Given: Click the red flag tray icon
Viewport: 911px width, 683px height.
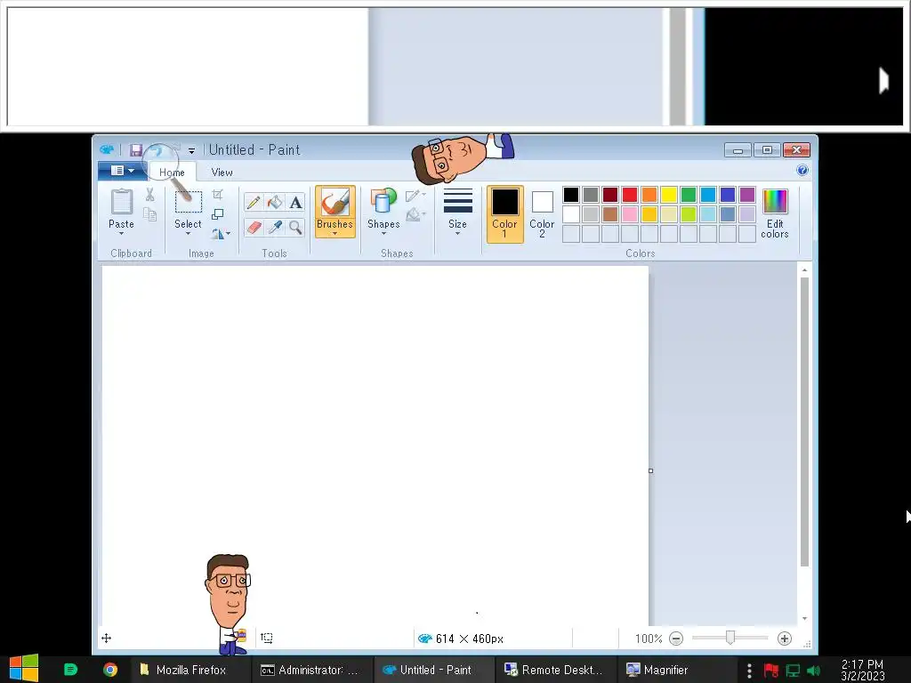Looking at the screenshot, I should [x=771, y=671].
